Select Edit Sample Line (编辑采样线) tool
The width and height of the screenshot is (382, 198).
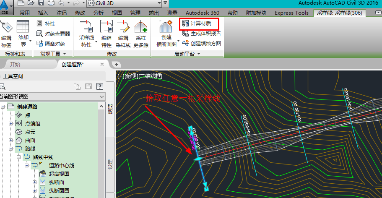[123, 34]
